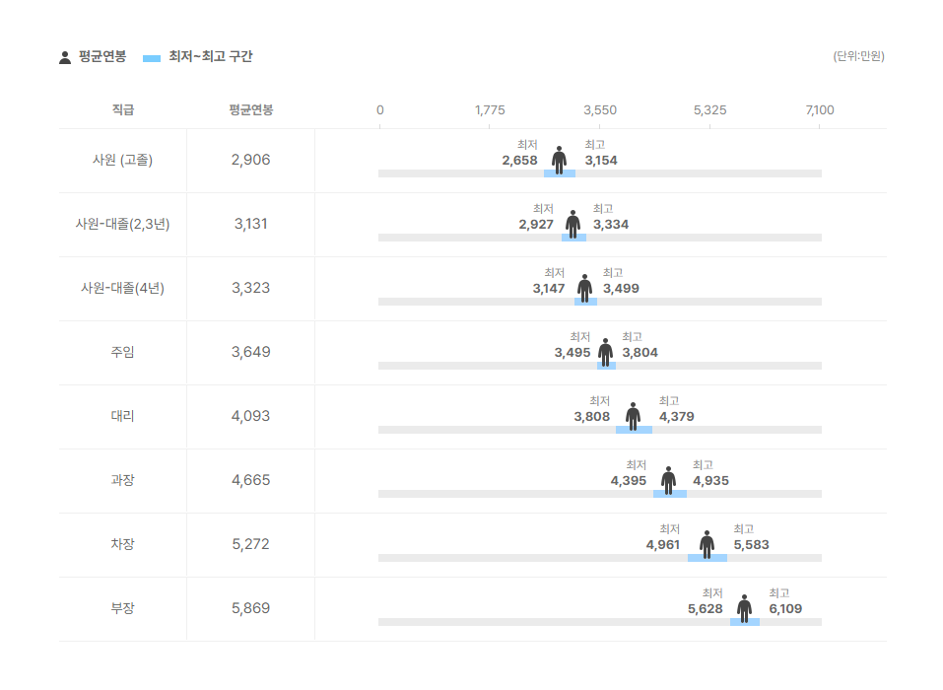Click the 최저 2,658 value label

click(x=520, y=153)
